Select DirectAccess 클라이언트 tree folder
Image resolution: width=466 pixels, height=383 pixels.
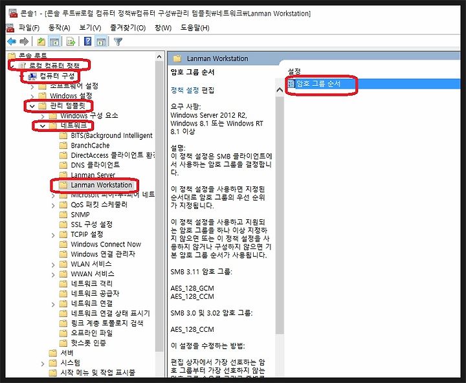[x=113, y=155]
